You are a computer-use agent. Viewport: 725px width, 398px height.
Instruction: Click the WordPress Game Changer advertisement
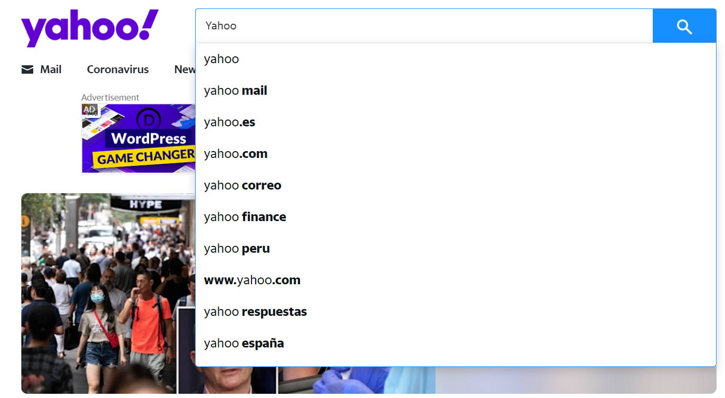[139, 138]
